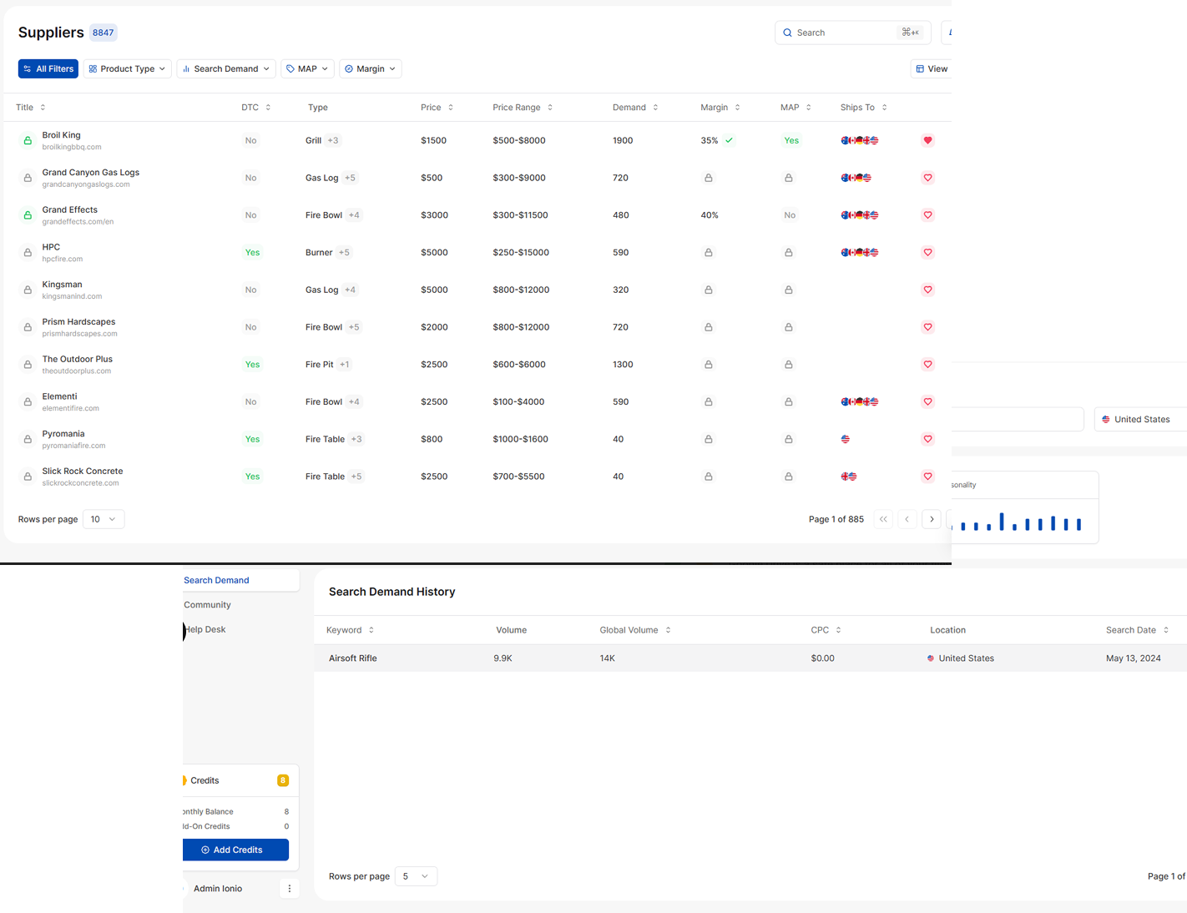This screenshot has width=1187, height=913.
Task: Click the green margin checkmark for Broil King
Action: 730,140
